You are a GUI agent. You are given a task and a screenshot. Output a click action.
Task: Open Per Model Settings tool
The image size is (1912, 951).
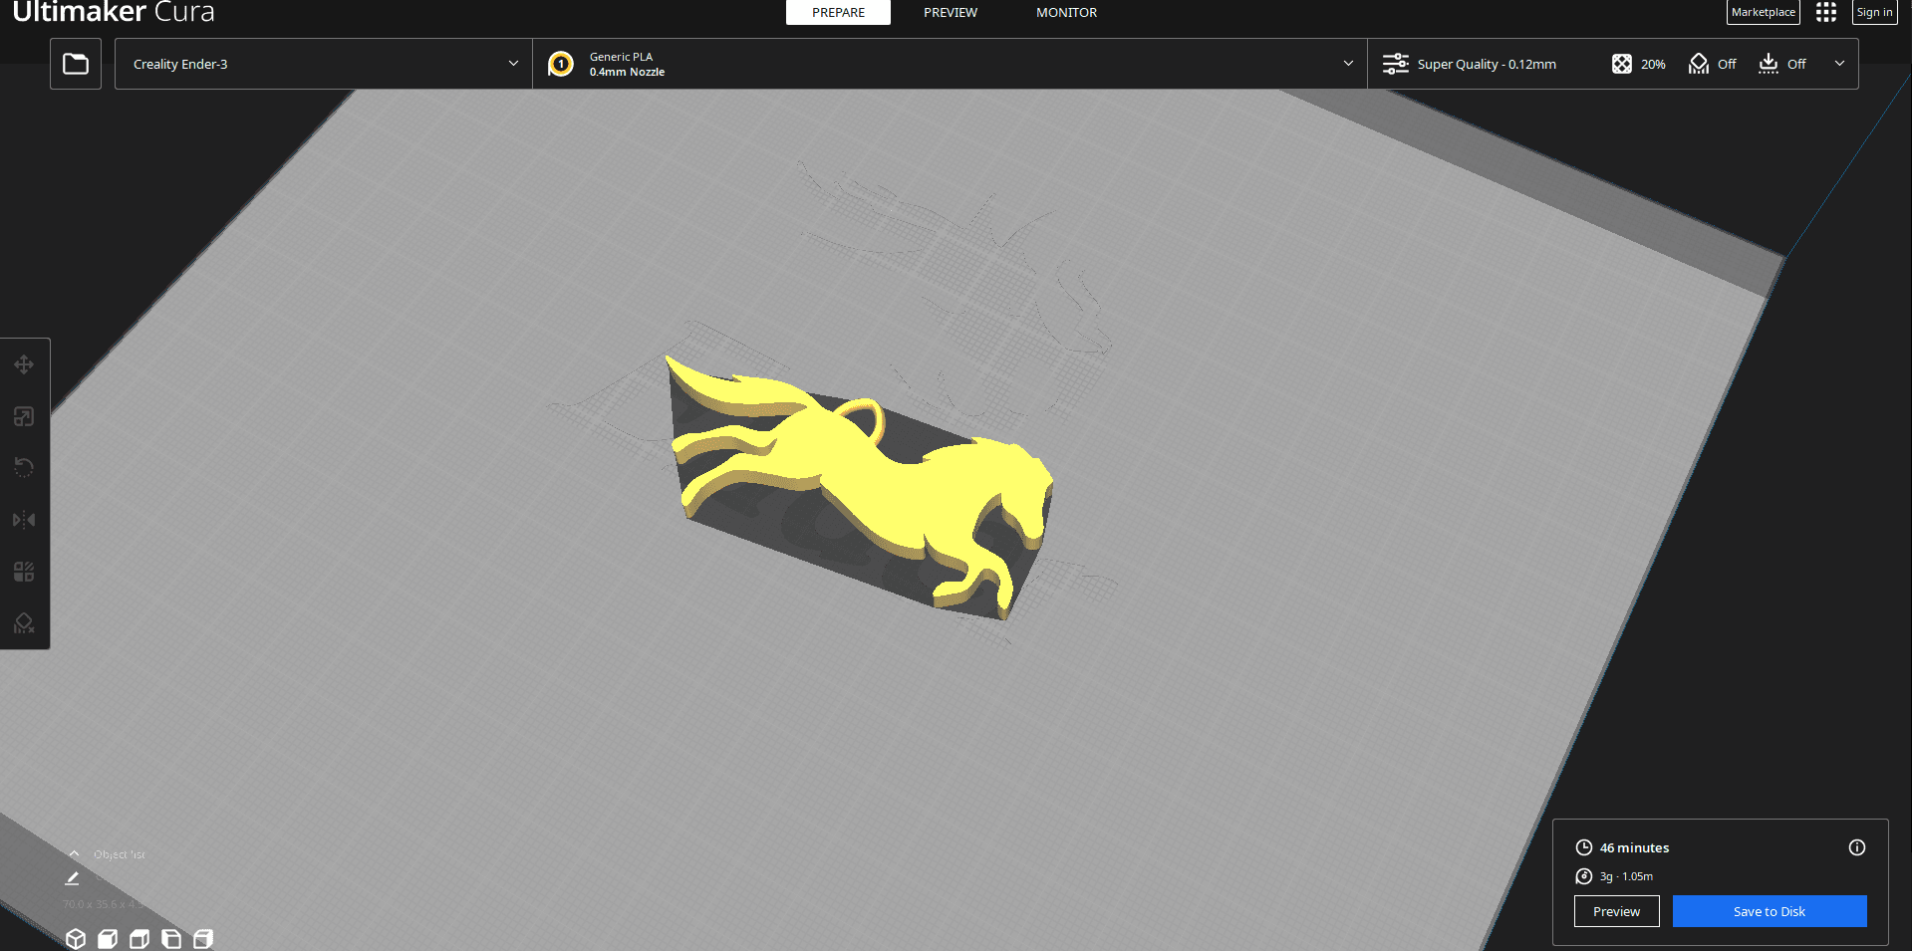[x=24, y=572]
